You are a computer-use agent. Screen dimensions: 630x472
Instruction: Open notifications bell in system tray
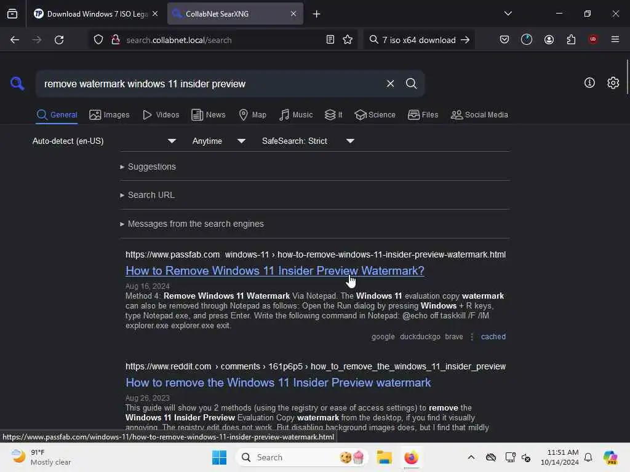click(x=588, y=457)
